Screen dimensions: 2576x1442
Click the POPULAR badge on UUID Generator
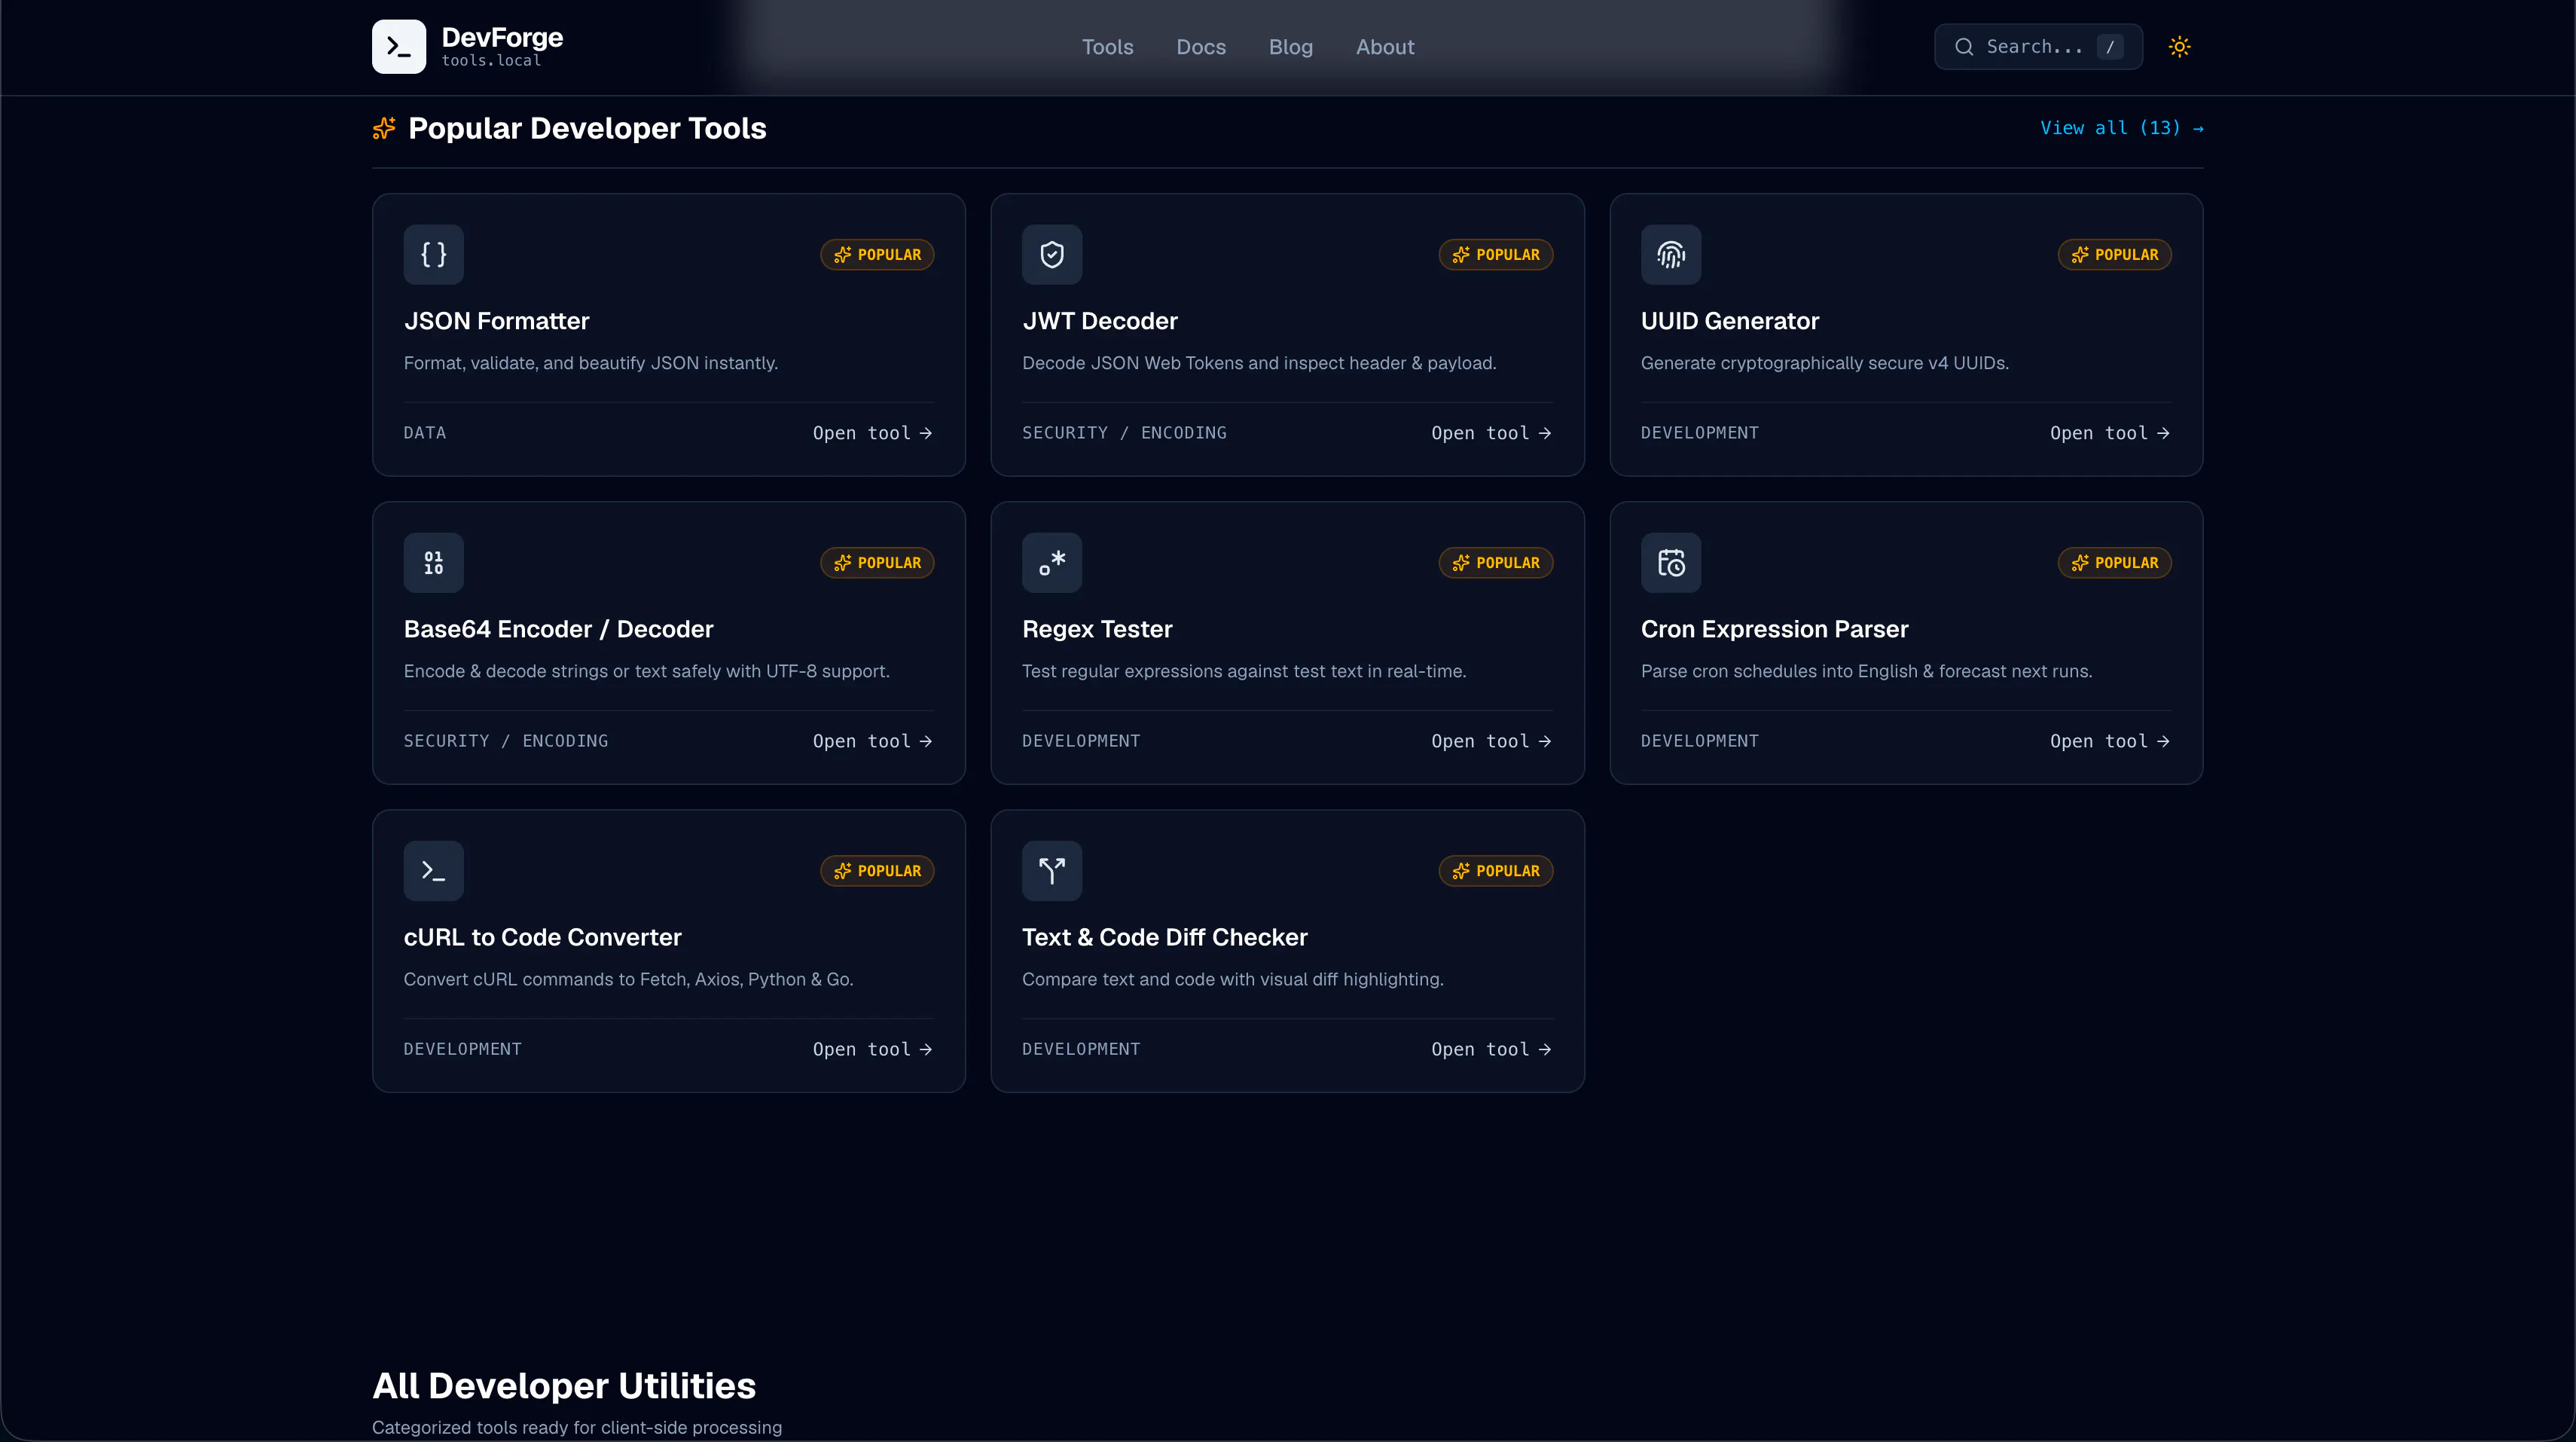pyautogui.click(x=2114, y=254)
